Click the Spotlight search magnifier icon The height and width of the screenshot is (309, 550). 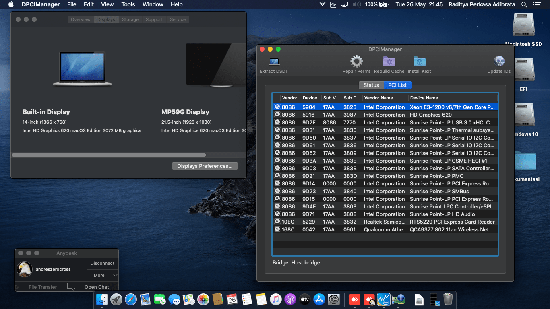tap(524, 4)
